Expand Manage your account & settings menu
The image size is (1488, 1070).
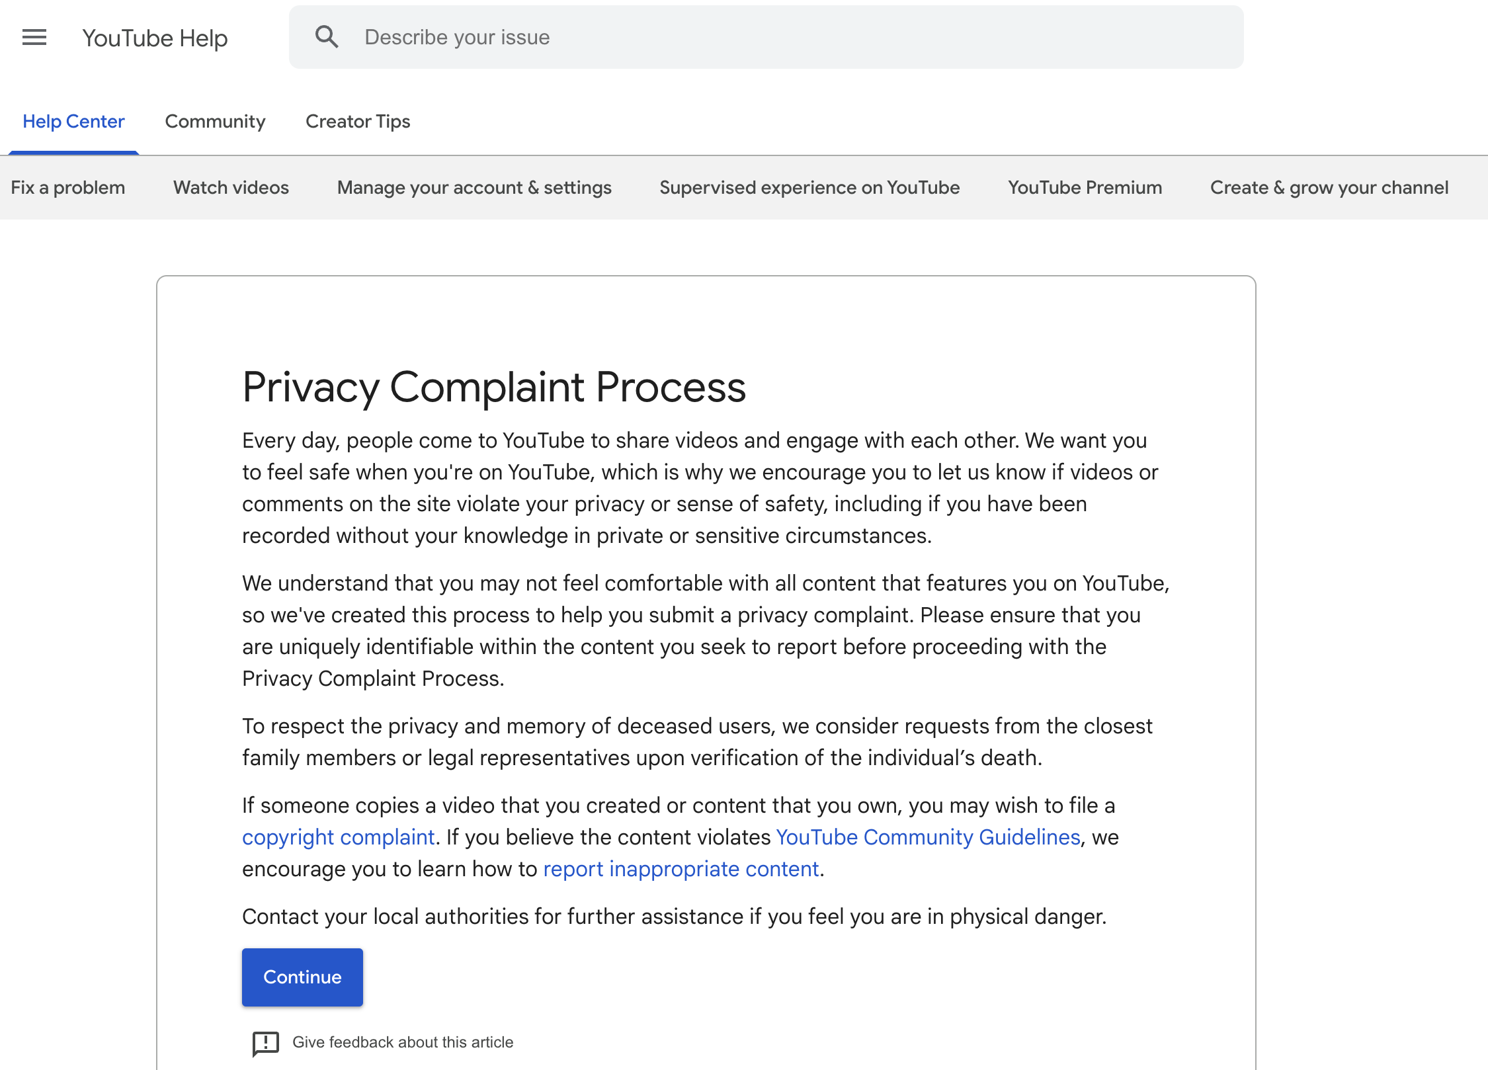[474, 188]
